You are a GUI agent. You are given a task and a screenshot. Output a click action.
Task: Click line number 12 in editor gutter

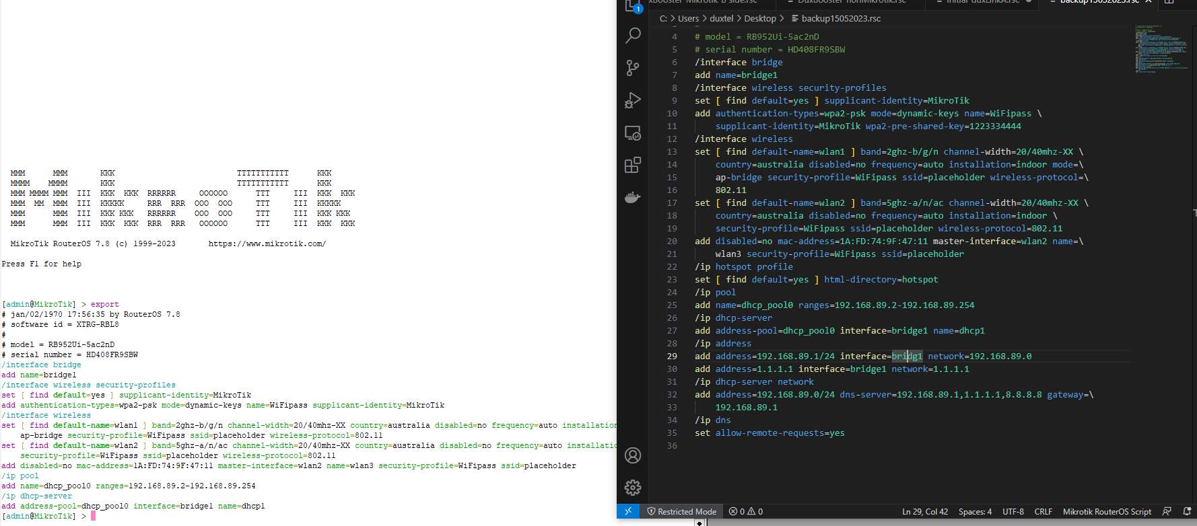[672, 139]
